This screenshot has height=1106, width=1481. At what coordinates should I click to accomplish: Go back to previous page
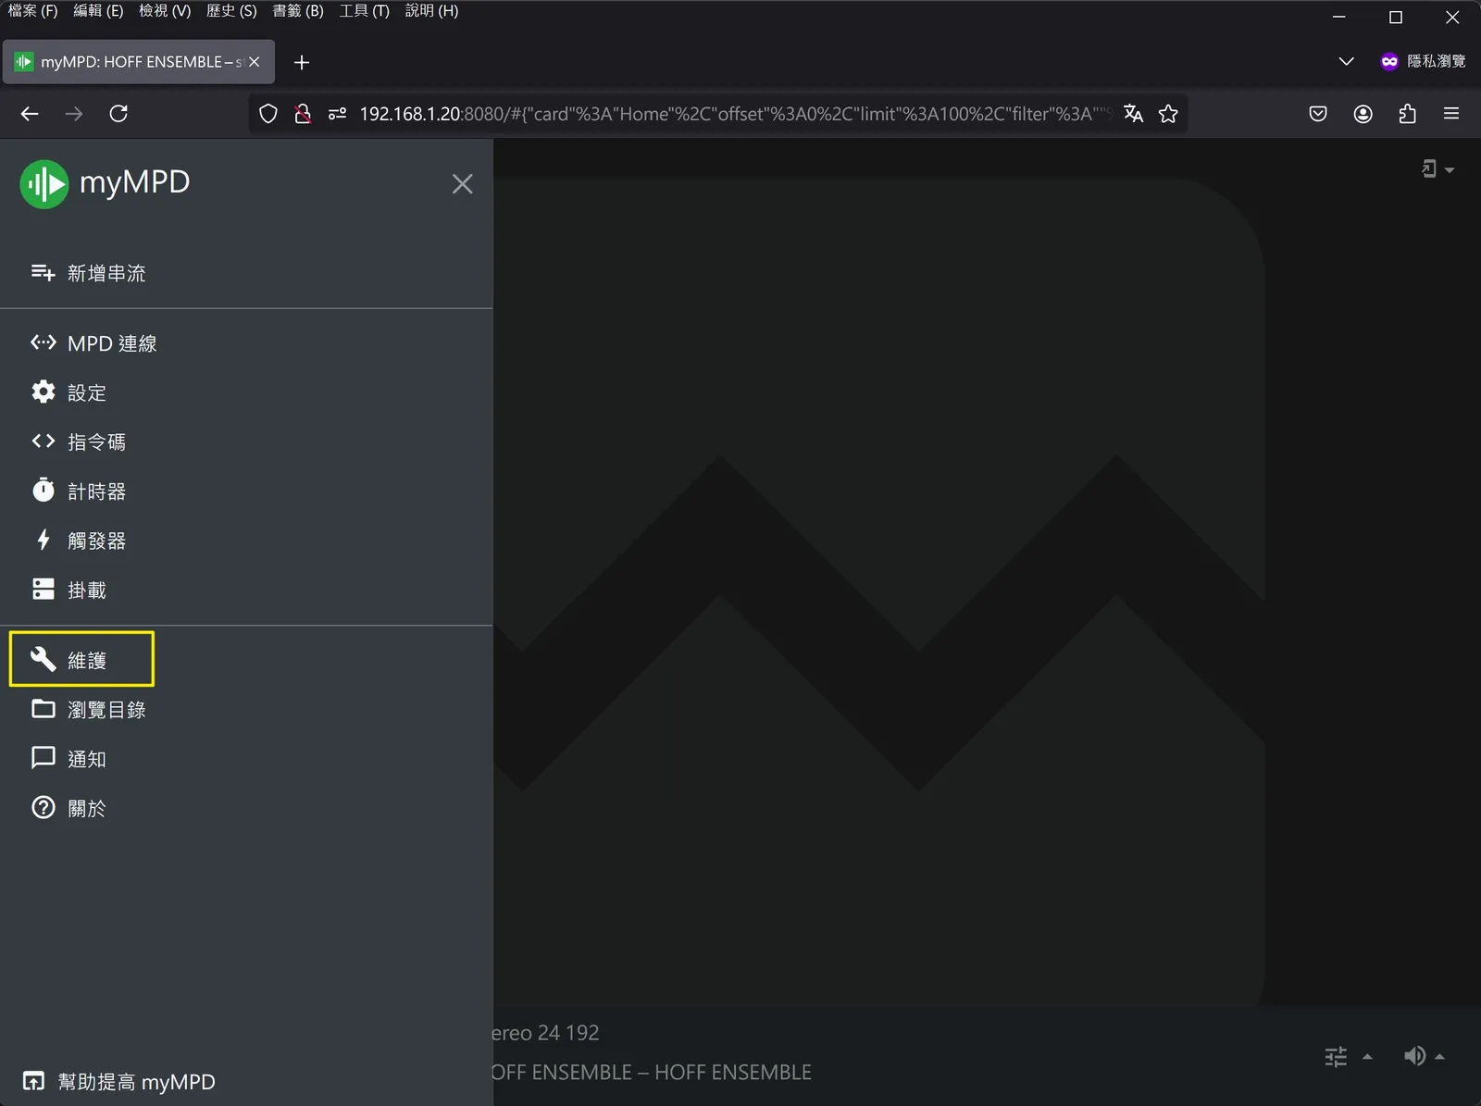coord(30,114)
